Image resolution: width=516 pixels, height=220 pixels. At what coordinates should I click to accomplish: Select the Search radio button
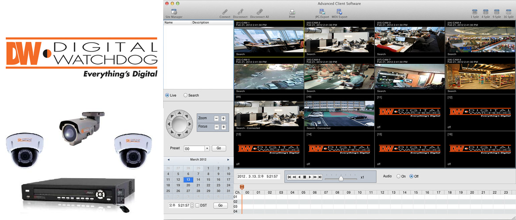tap(185, 95)
